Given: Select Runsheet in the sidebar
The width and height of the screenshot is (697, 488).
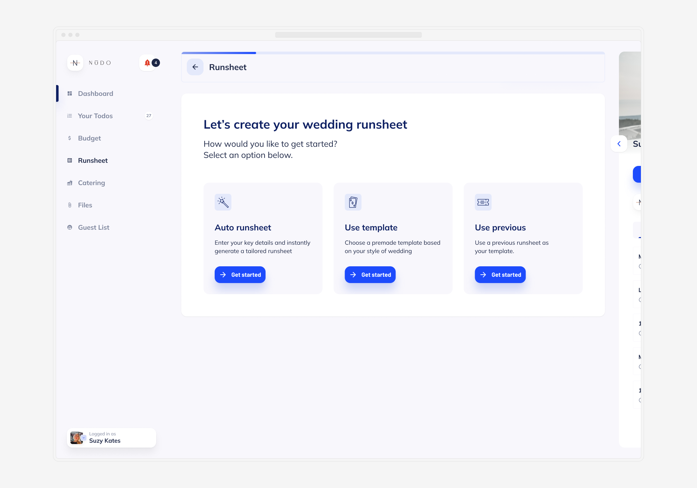Looking at the screenshot, I should click(x=93, y=160).
